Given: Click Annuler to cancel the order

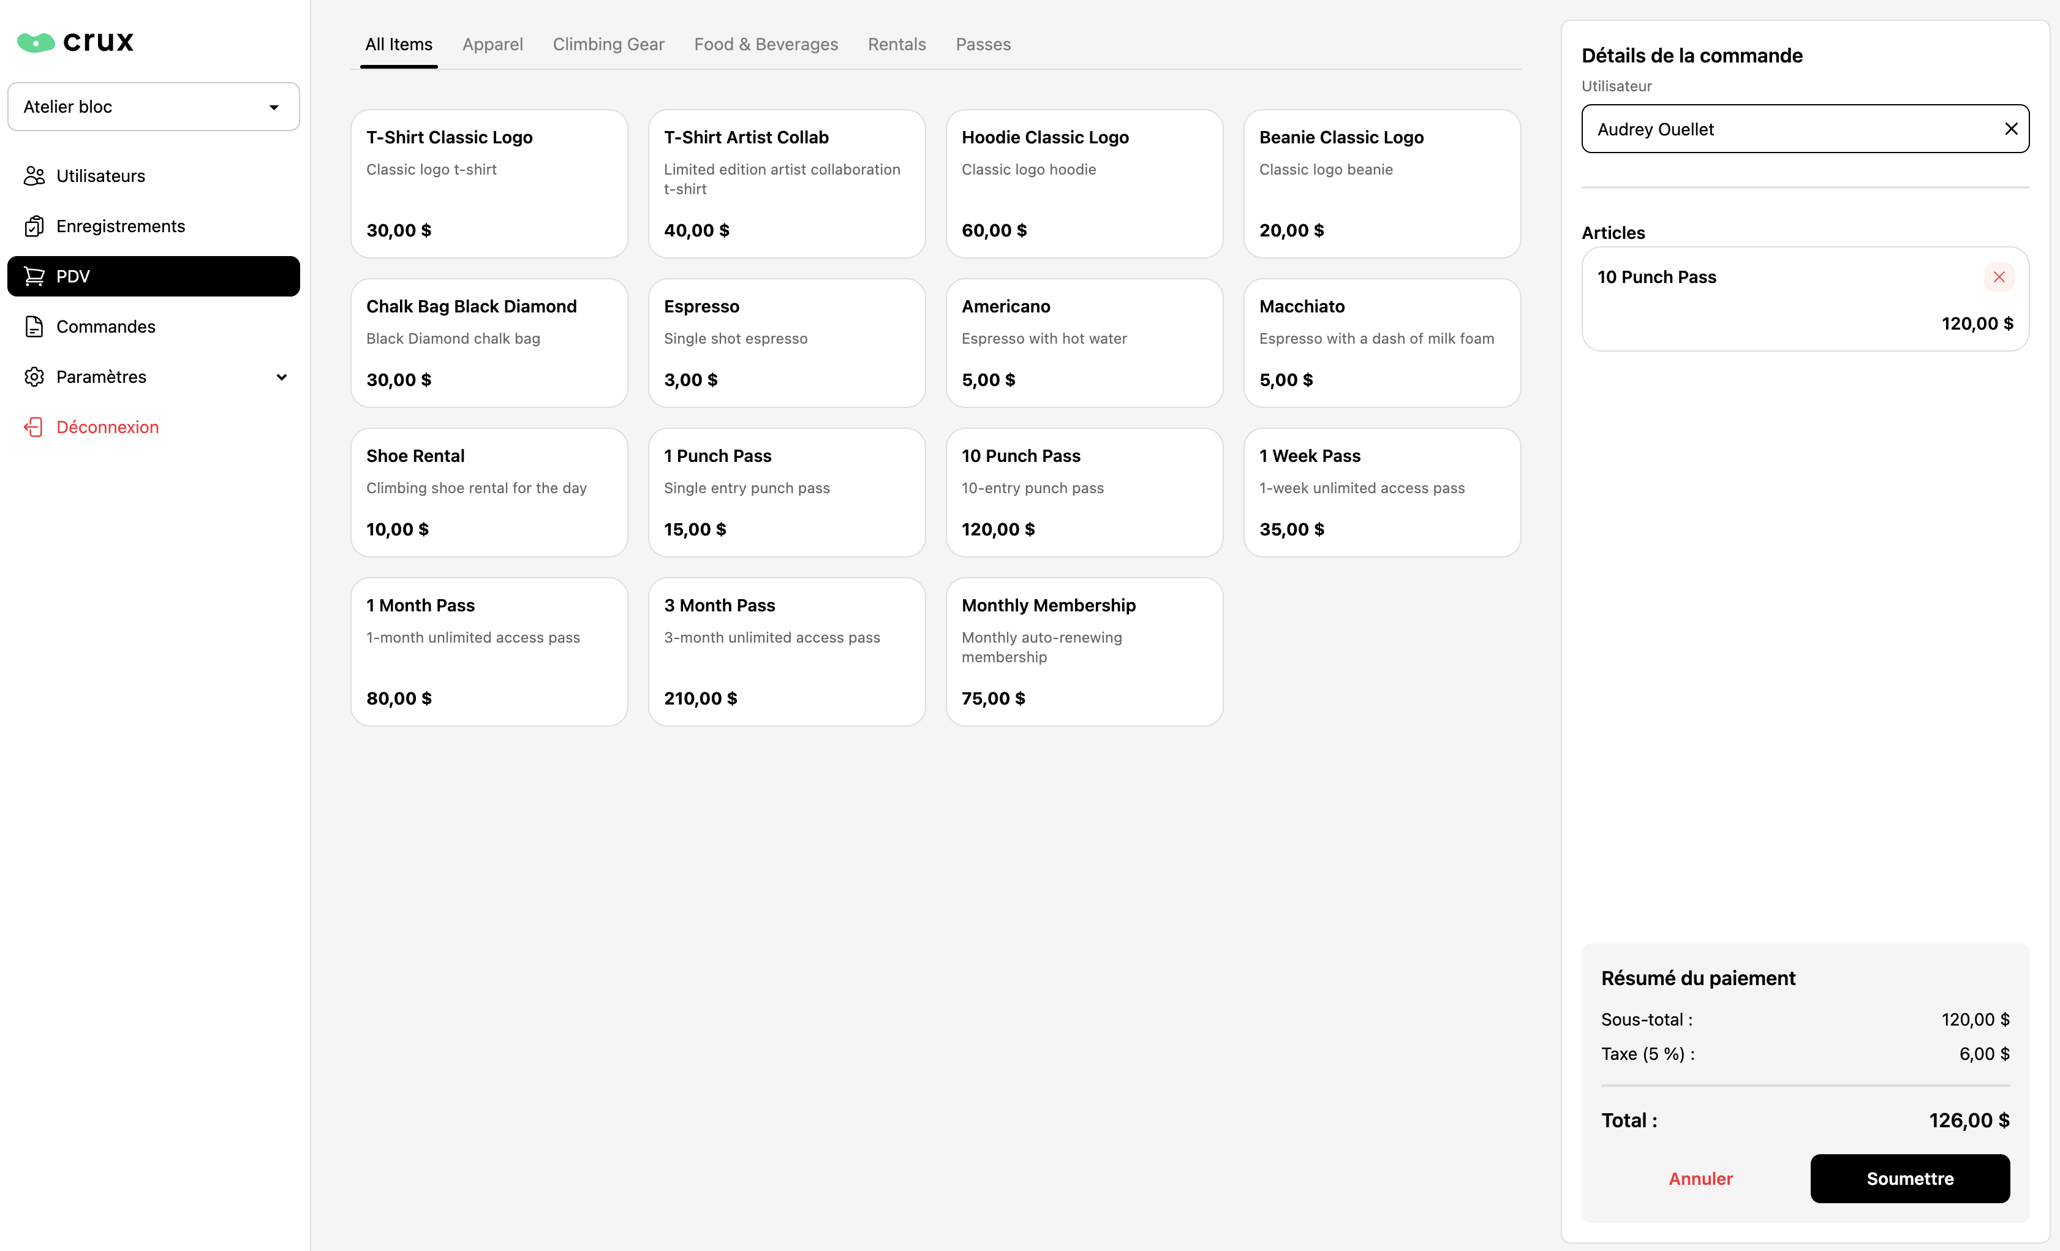Looking at the screenshot, I should 1700,1178.
